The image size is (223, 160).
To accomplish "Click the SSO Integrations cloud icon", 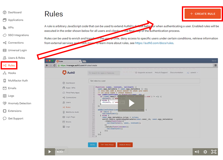I will [x=4, y=35].
